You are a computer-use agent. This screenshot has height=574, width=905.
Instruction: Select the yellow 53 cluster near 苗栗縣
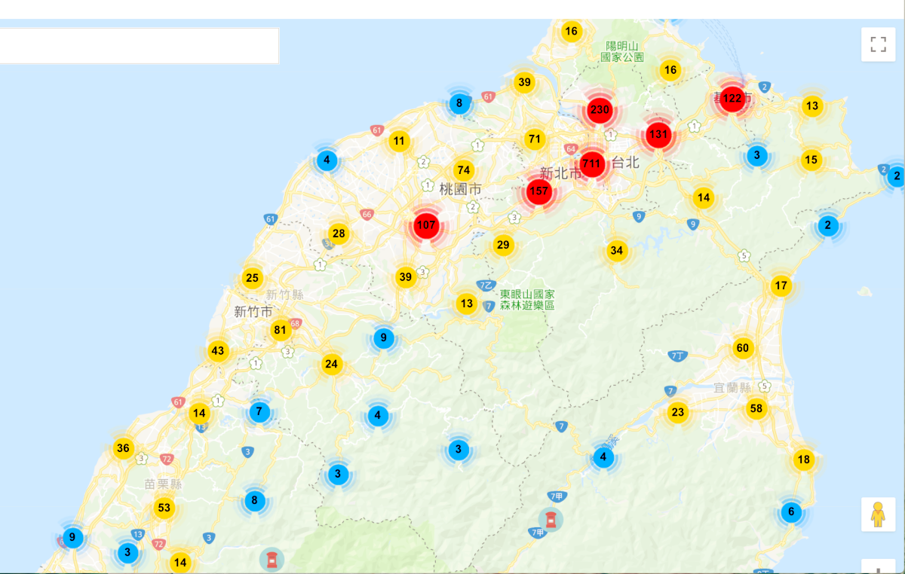click(x=164, y=508)
